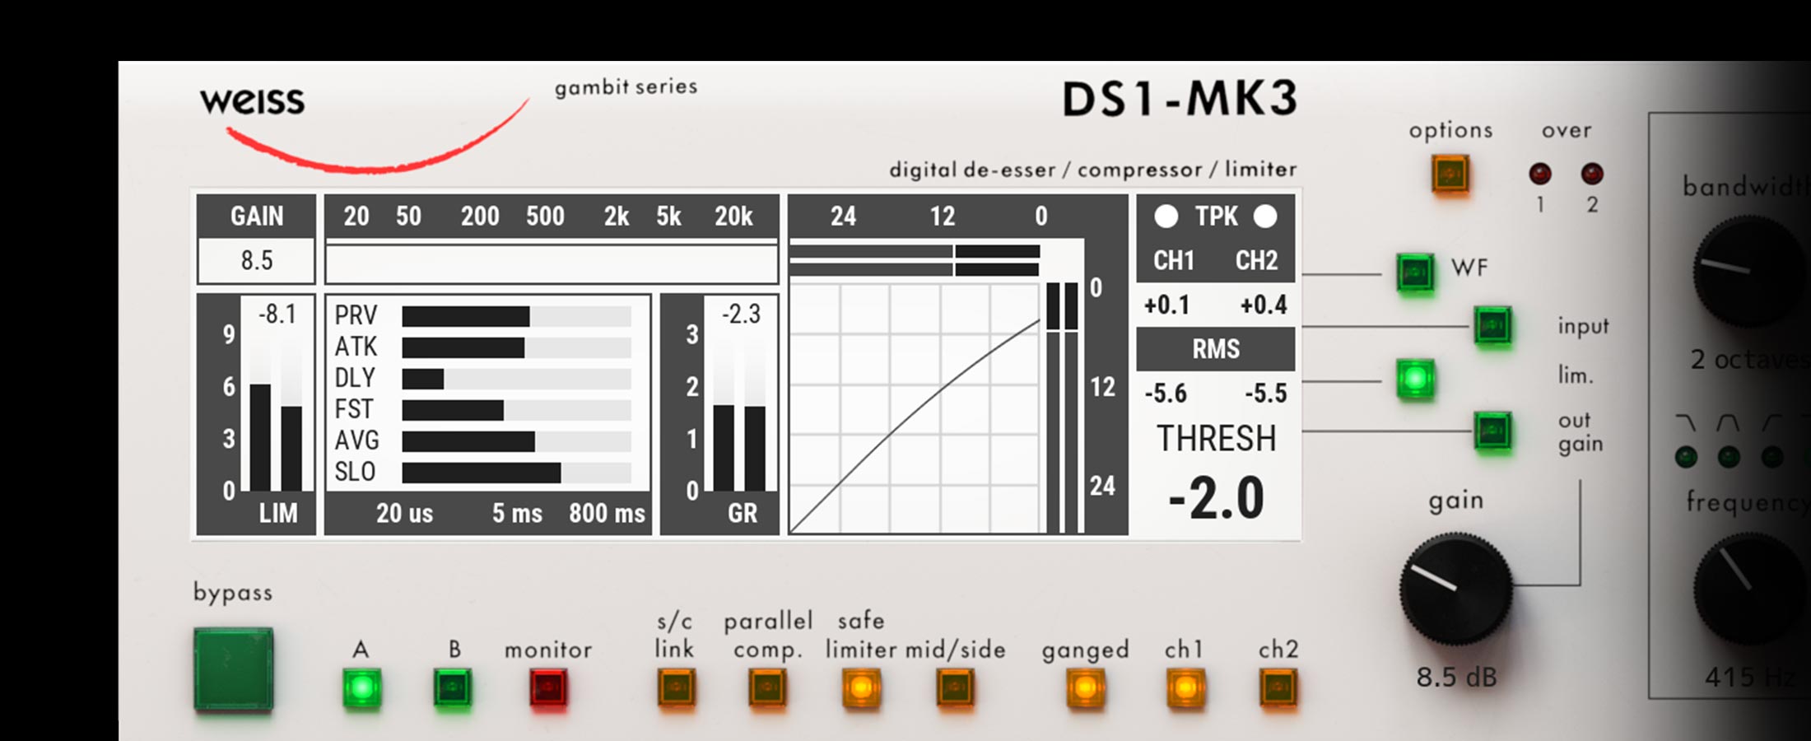The height and width of the screenshot is (741, 1811).
Task: Click the FST release time bar
Action: click(x=516, y=410)
